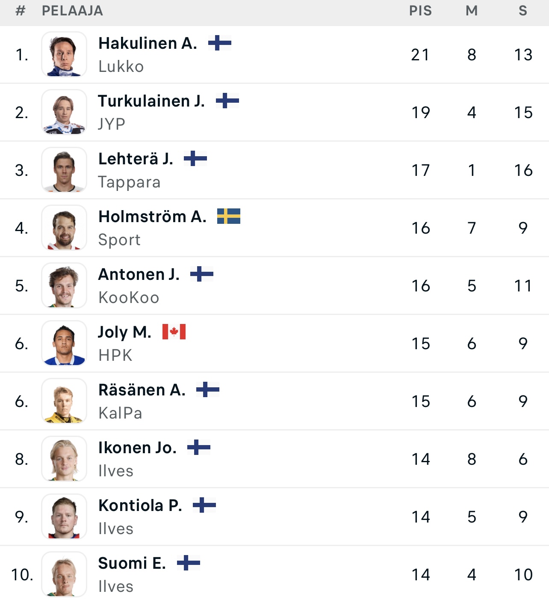Select the Swedish flag next to Holmström A.
This screenshot has height=600, width=549.
click(x=229, y=216)
